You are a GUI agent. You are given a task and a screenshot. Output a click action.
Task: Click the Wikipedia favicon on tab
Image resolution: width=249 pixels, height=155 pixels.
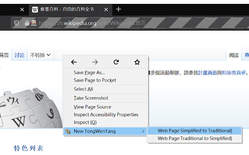(35, 9)
